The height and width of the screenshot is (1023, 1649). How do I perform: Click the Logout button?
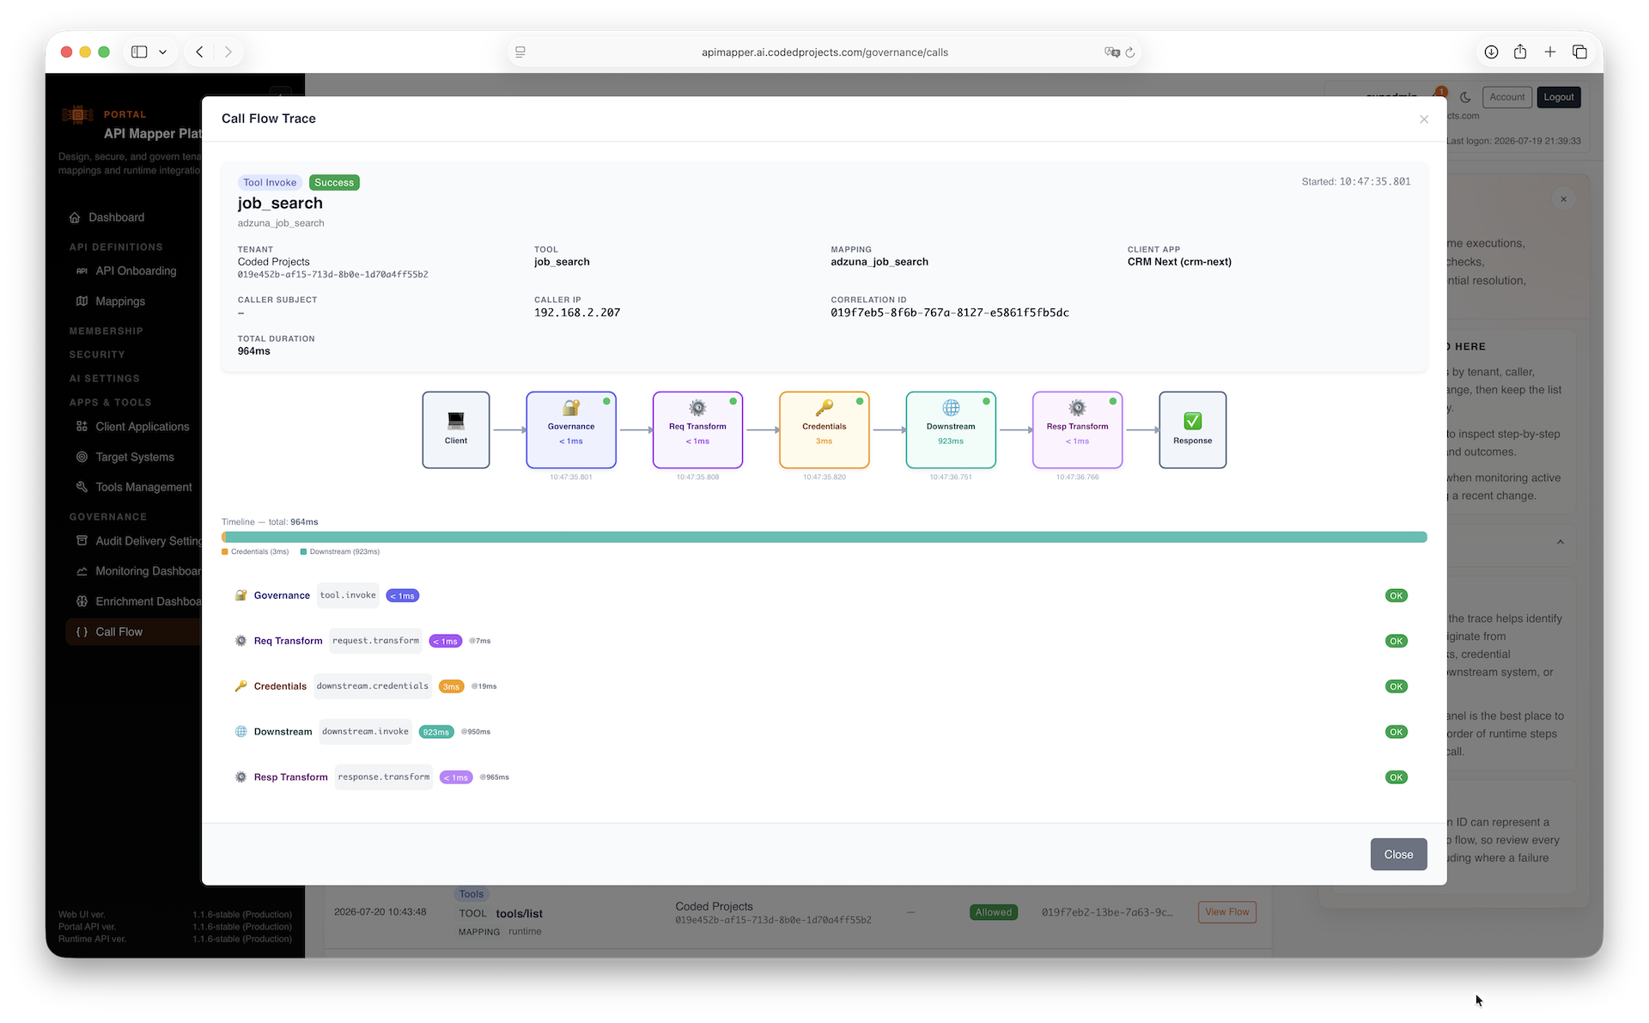[1558, 97]
